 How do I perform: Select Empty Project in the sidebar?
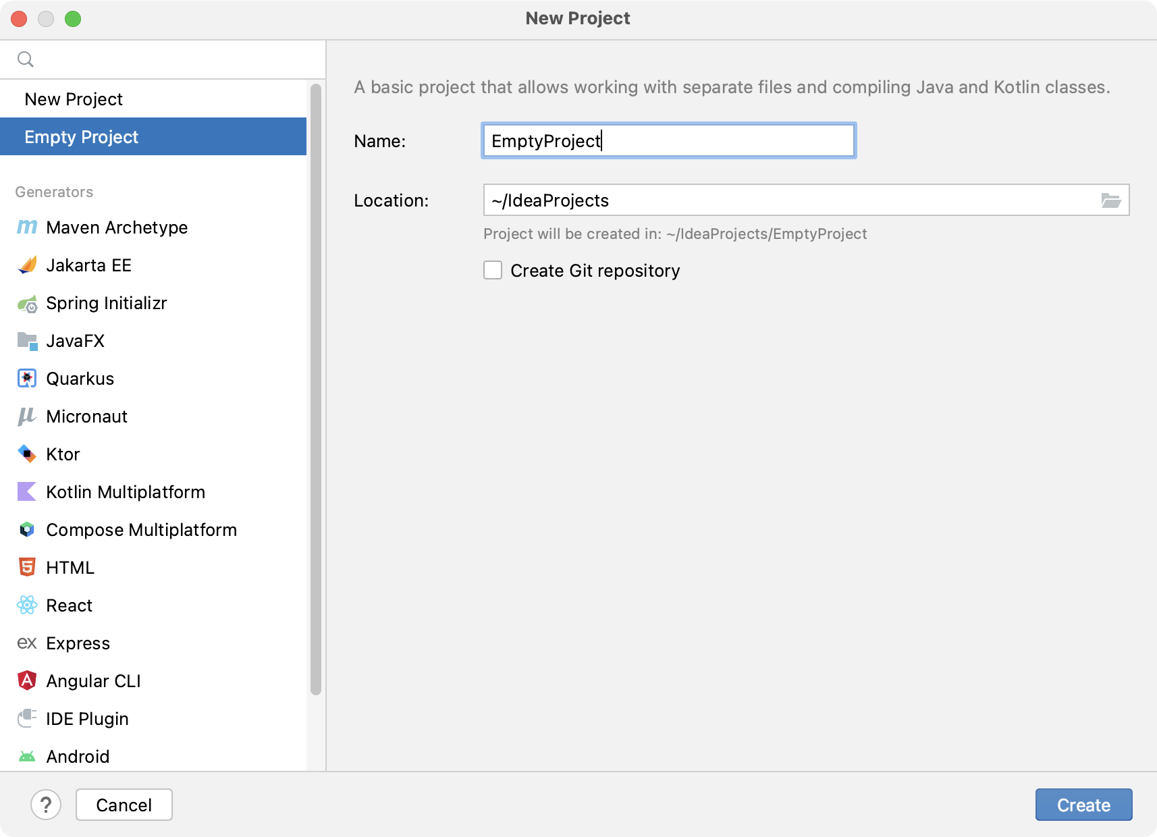pyautogui.click(x=153, y=137)
